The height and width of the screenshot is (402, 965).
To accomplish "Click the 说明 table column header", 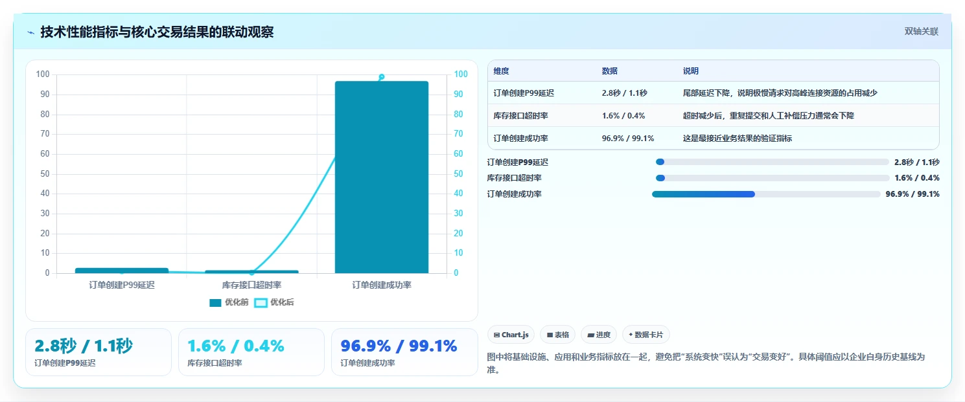I will (x=691, y=71).
